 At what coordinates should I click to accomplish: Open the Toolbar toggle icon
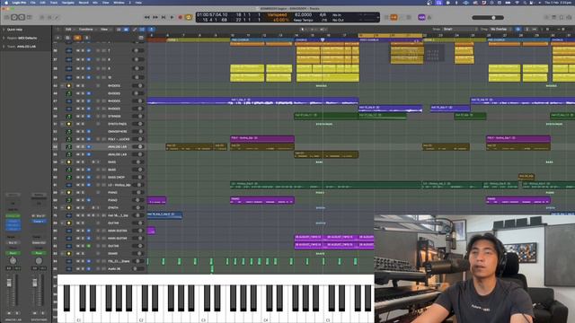(x=30, y=17)
